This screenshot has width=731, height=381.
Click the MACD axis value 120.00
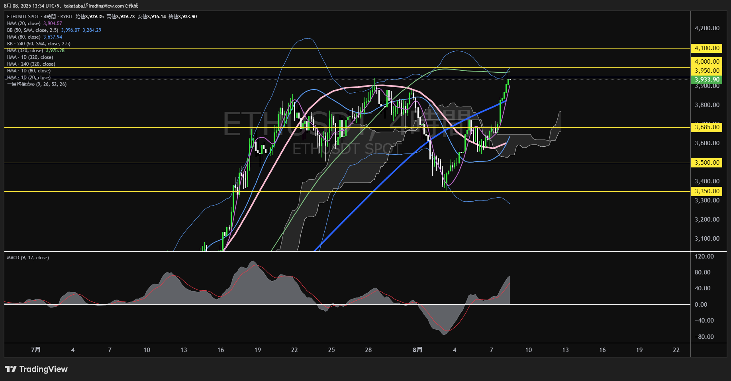click(704, 257)
